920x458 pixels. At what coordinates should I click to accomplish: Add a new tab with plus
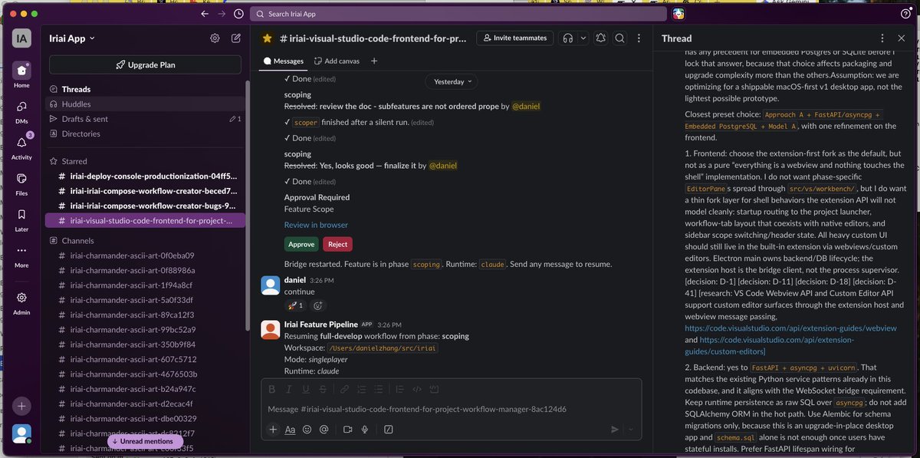click(x=374, y=61)
